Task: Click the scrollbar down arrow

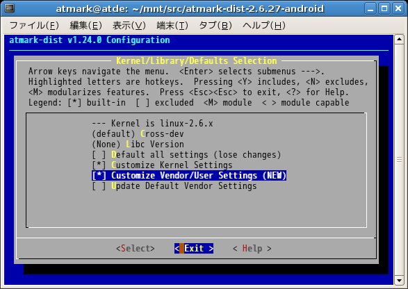Action: coord(399,281)
